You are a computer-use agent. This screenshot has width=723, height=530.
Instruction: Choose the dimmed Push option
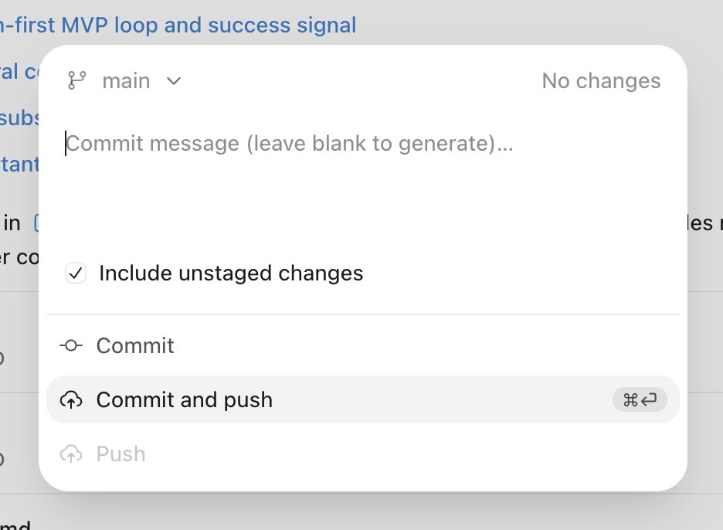coord(363,454)
